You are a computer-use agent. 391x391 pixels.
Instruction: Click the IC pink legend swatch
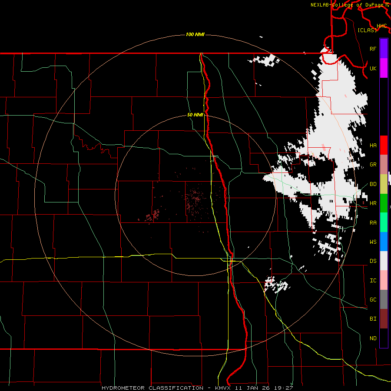pyautogui.click(x=384, y=280)
